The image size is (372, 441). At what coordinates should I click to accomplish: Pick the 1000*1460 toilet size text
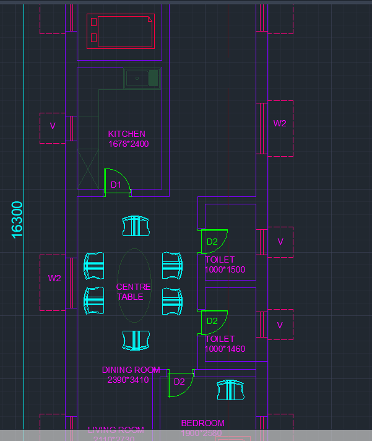225,349
